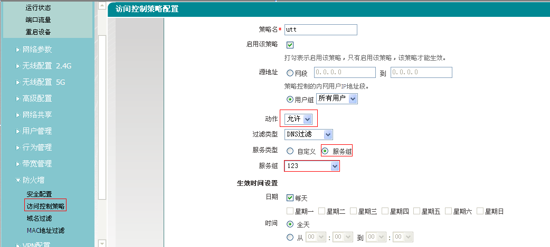Open 域名过滤 in the sidebar

pos(39,218)
